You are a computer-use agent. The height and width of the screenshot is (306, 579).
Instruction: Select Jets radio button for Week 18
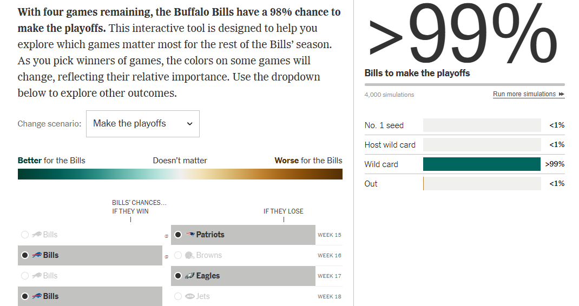coord(178,296)
